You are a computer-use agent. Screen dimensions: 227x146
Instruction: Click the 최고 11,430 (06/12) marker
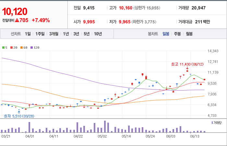187,64
